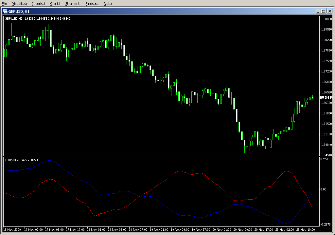Minimize the GBPUSD,H1 chart window
This screenshot has width=335, height=235.
tap(318, 11)
